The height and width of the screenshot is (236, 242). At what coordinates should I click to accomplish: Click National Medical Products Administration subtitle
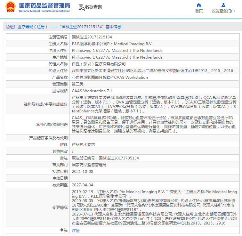click(x=44, y=11)
